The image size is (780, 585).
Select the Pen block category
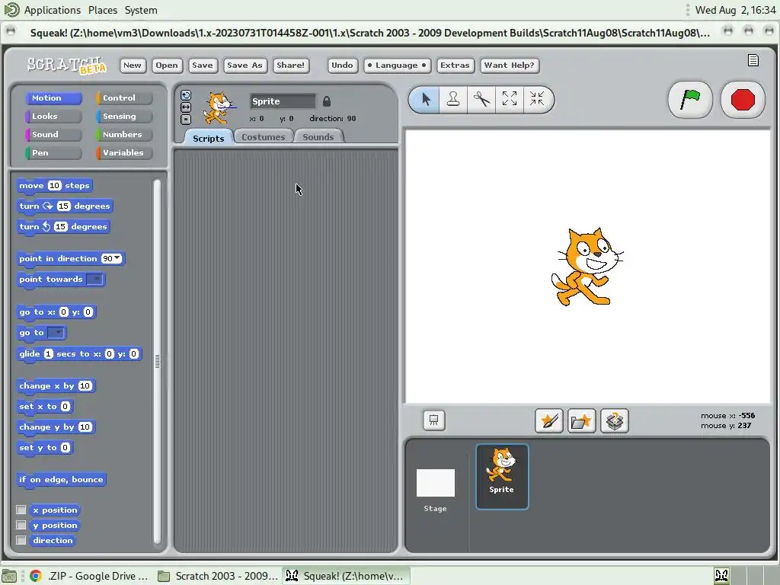click(53, 152)
